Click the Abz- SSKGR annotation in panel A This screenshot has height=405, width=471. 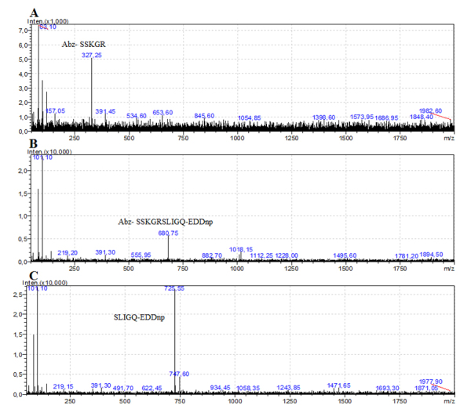click(x=83, y=45)
